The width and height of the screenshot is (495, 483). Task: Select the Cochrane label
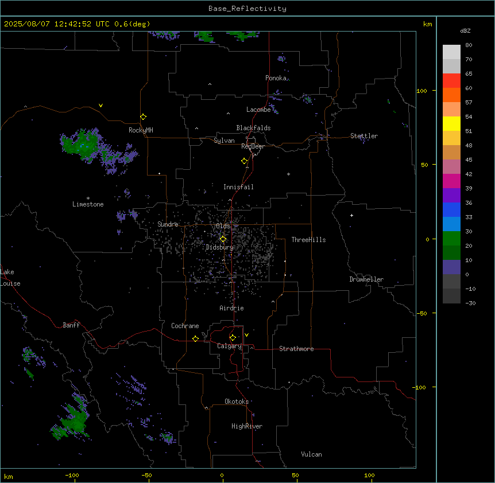point(185,326)
